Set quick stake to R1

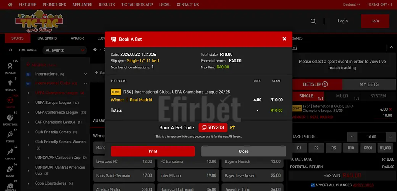[x=299, y=148]
